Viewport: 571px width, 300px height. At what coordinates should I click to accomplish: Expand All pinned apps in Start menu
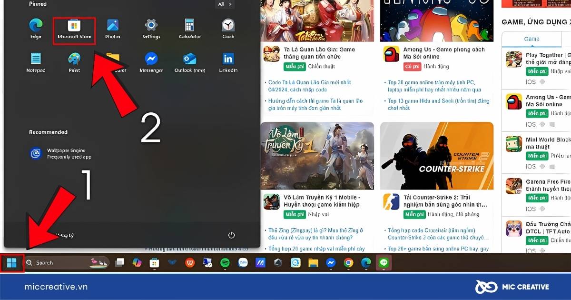click(226, 4)
